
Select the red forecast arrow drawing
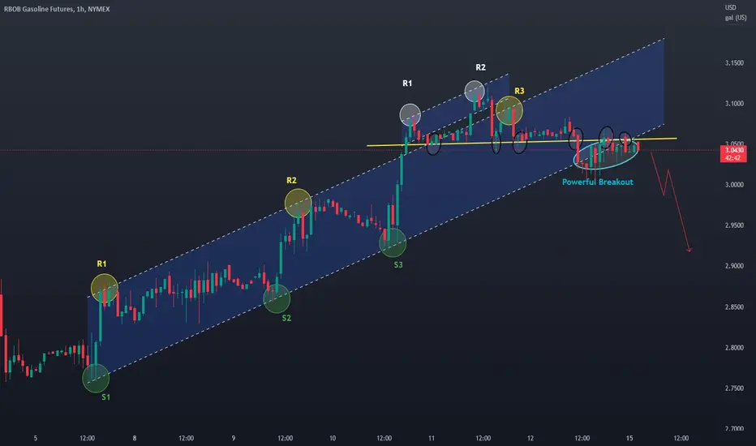(672, 202)
